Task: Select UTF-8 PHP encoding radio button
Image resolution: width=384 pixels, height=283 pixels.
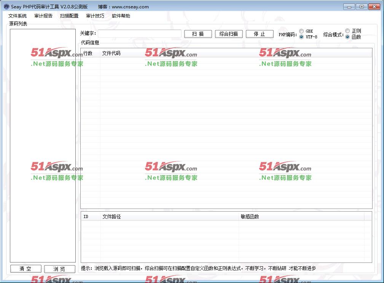Action: coord(301,37)
